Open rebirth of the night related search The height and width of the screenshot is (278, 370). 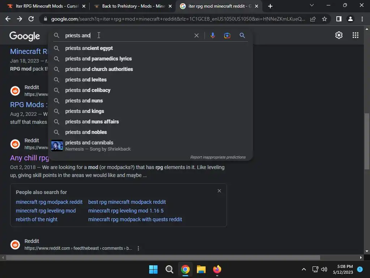(x=36, y=219)
